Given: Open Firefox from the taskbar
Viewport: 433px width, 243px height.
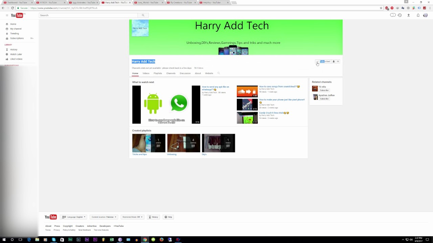Looking at the screenshot, I should coord(161,240).
